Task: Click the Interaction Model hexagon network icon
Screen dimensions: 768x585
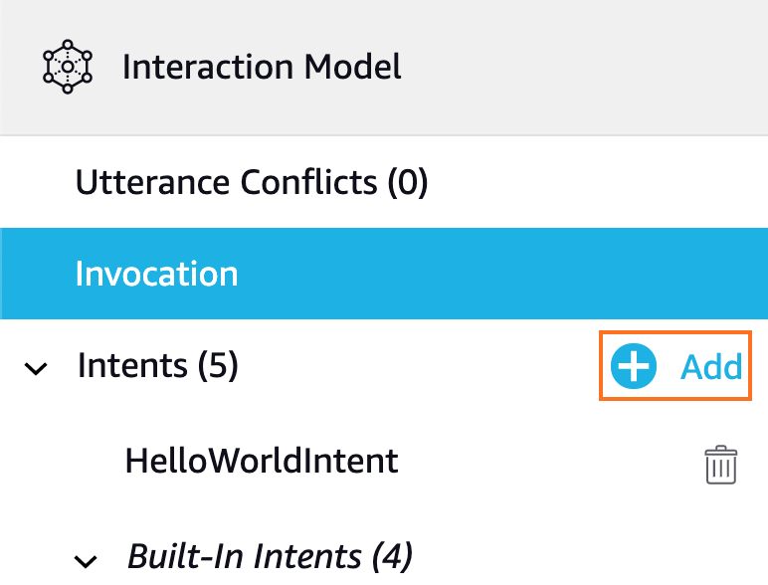Action: [68, 67]
